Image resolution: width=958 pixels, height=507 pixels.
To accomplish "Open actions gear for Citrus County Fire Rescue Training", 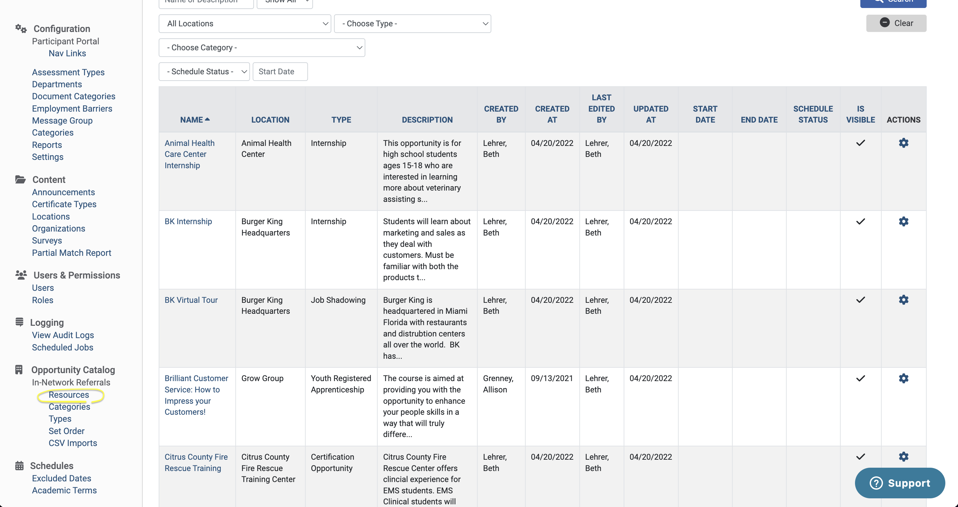I will point(903,457).
